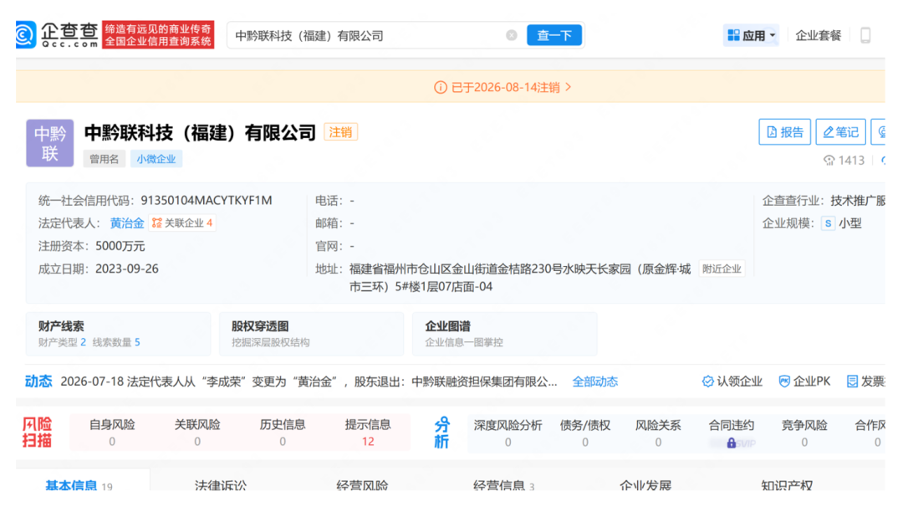Open the 报告 report button
The height and width of the screenshot is (512, 903).
pos(784,132)
